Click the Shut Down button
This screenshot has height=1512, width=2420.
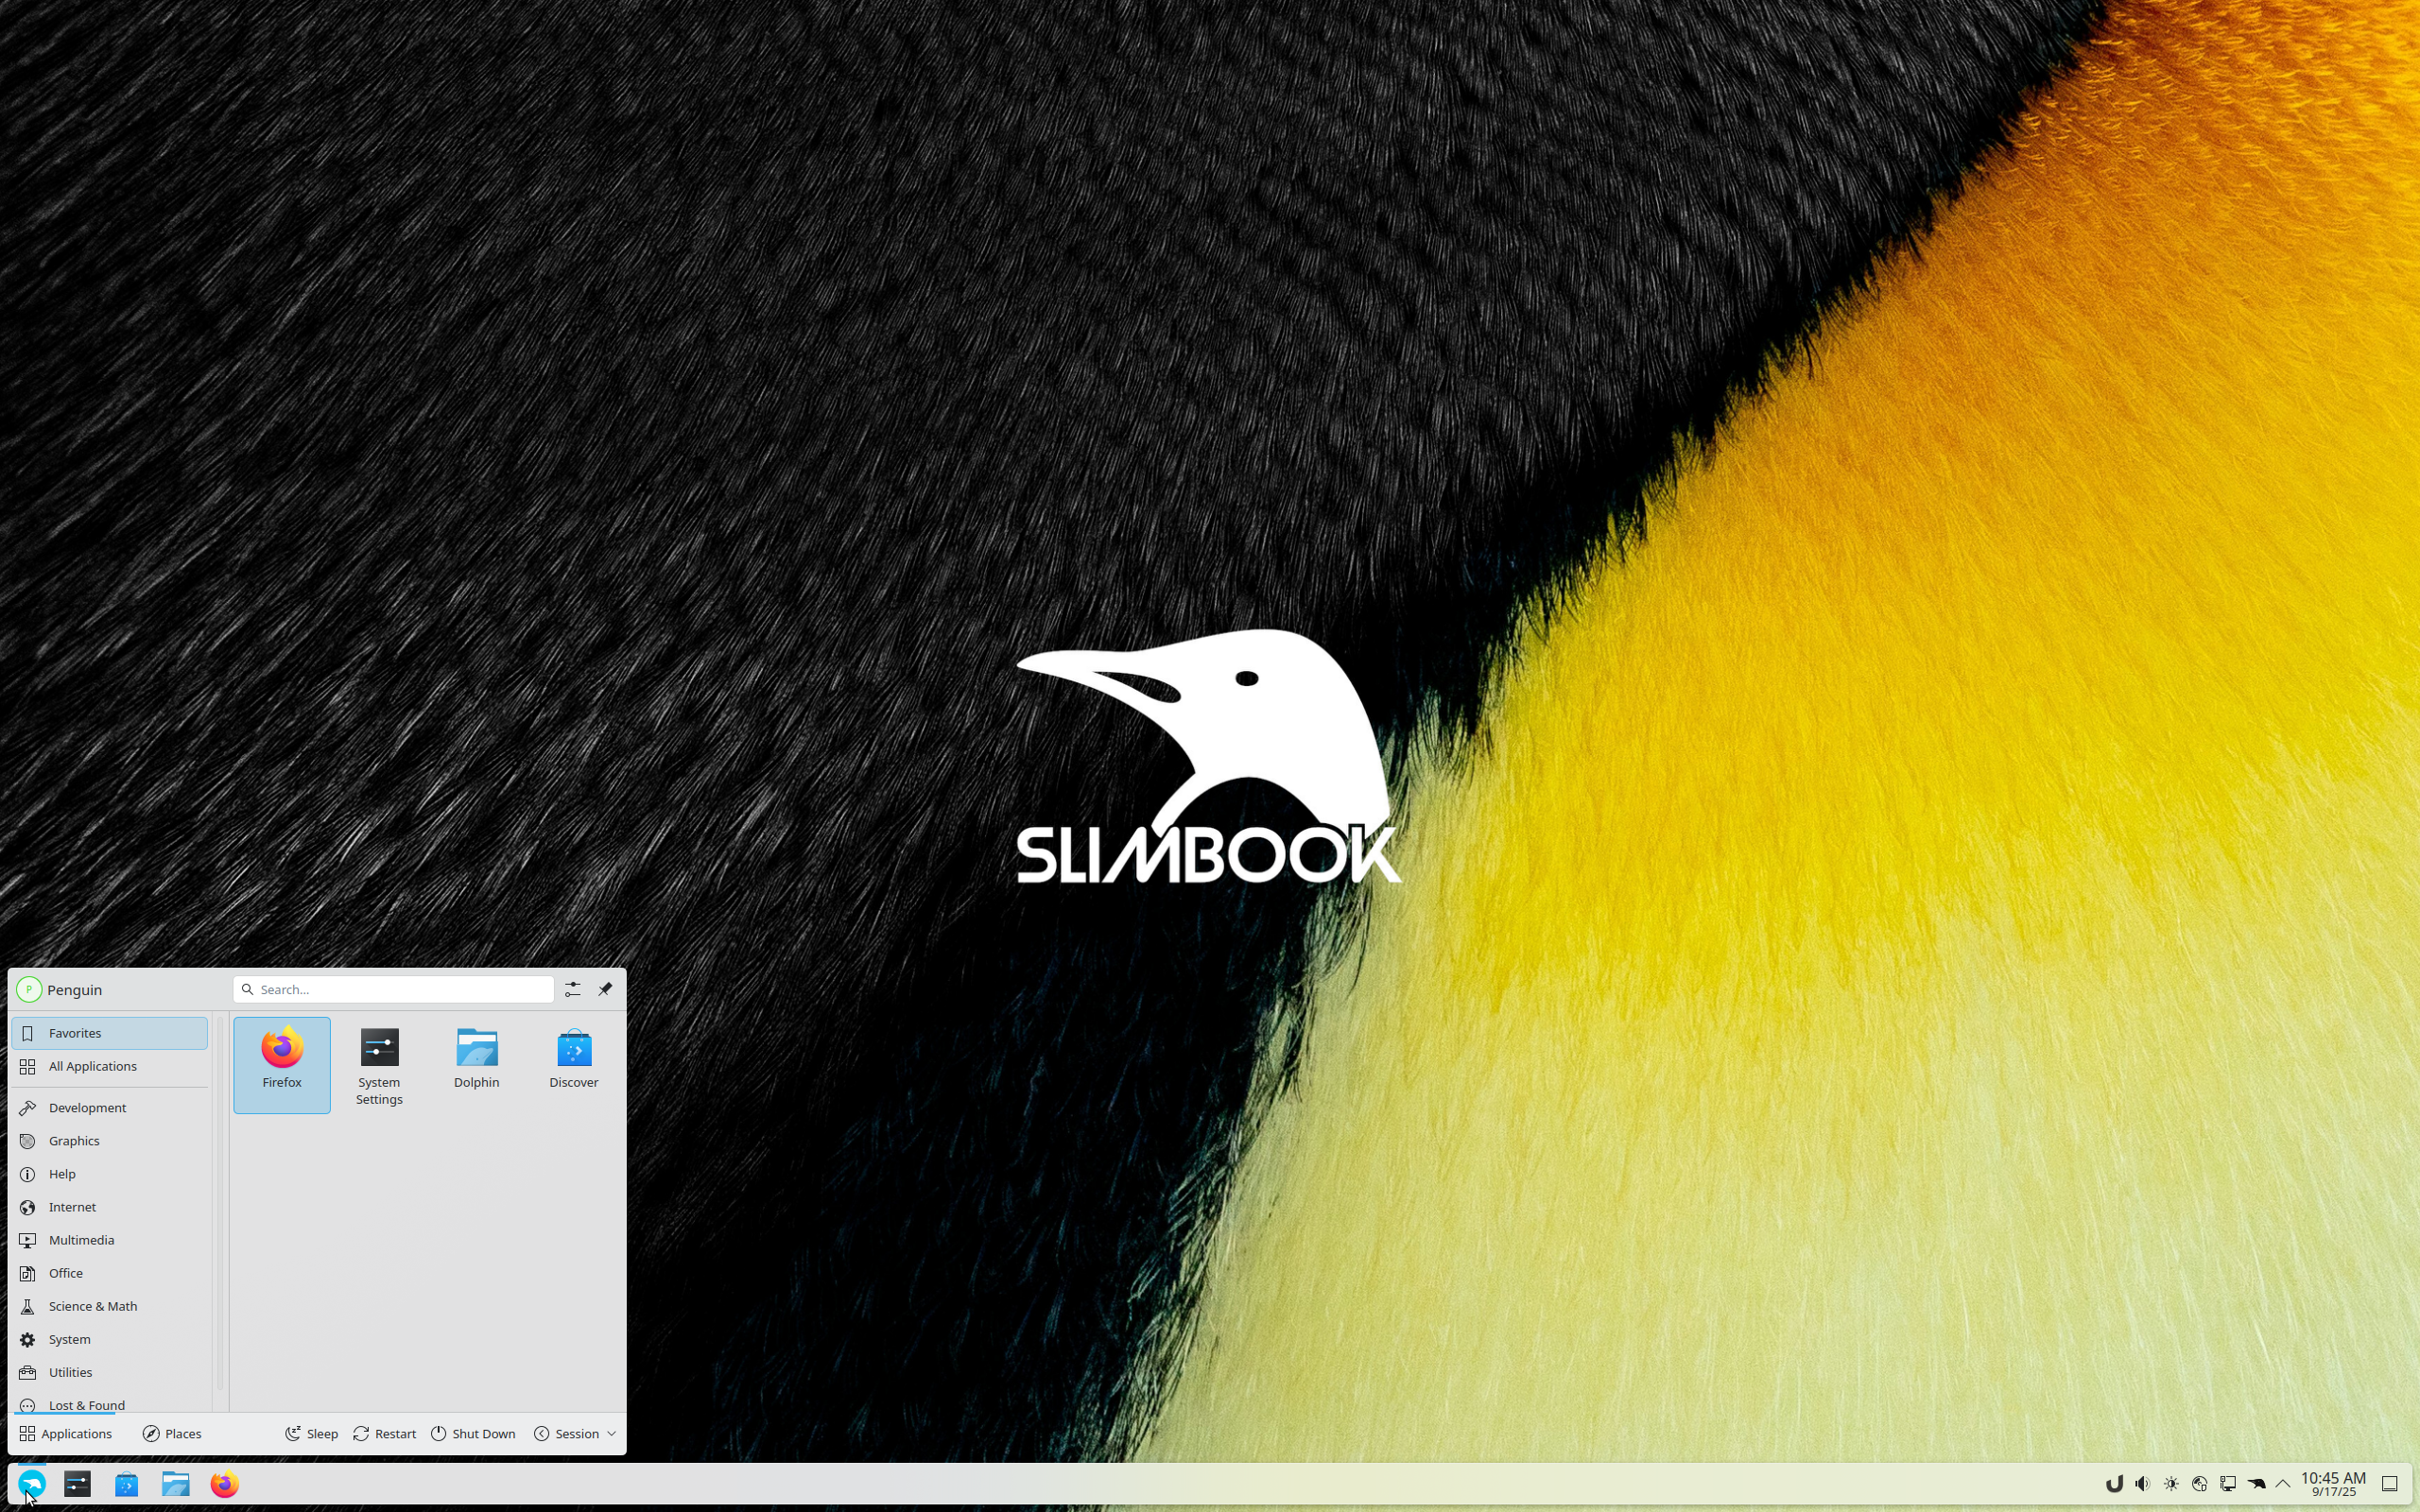pyautogui.click(x=474, y=1434)
